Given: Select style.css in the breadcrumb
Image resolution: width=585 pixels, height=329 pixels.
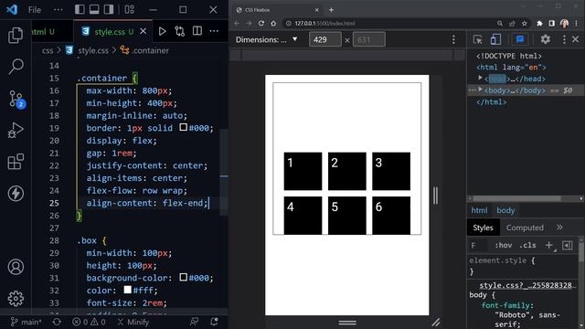Looking at the screenshot, I should click(x=88, y=50).
